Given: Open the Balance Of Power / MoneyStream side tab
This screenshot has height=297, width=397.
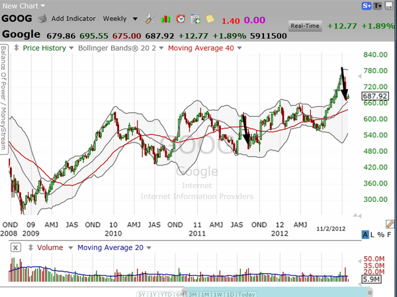Looking at the screenshot, I should [x=3, y=98].
